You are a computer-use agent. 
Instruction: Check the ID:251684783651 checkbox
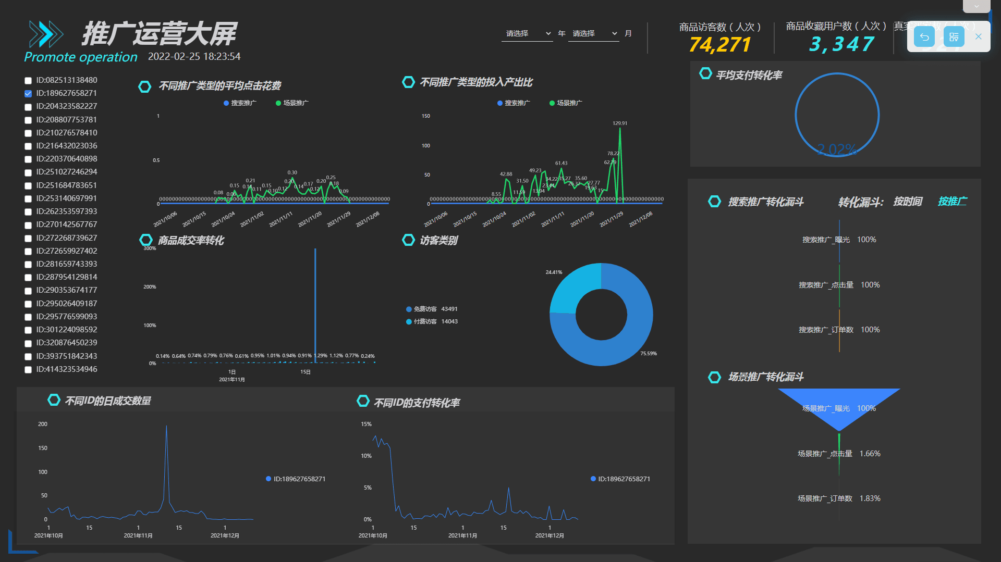click(28, 186)
